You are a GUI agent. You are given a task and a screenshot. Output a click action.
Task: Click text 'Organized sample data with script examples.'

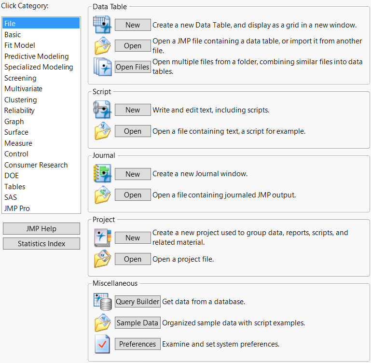pos(234,323)
